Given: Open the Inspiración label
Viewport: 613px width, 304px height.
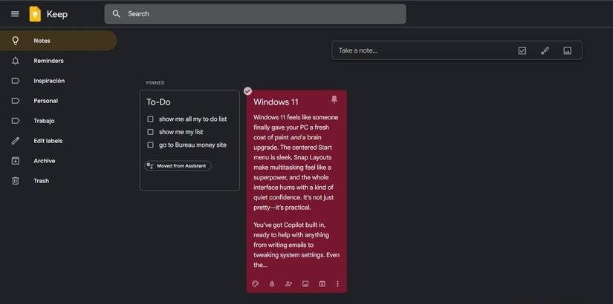Looking at the screenshot, I should pyautogui.click(x=58, y=81).
